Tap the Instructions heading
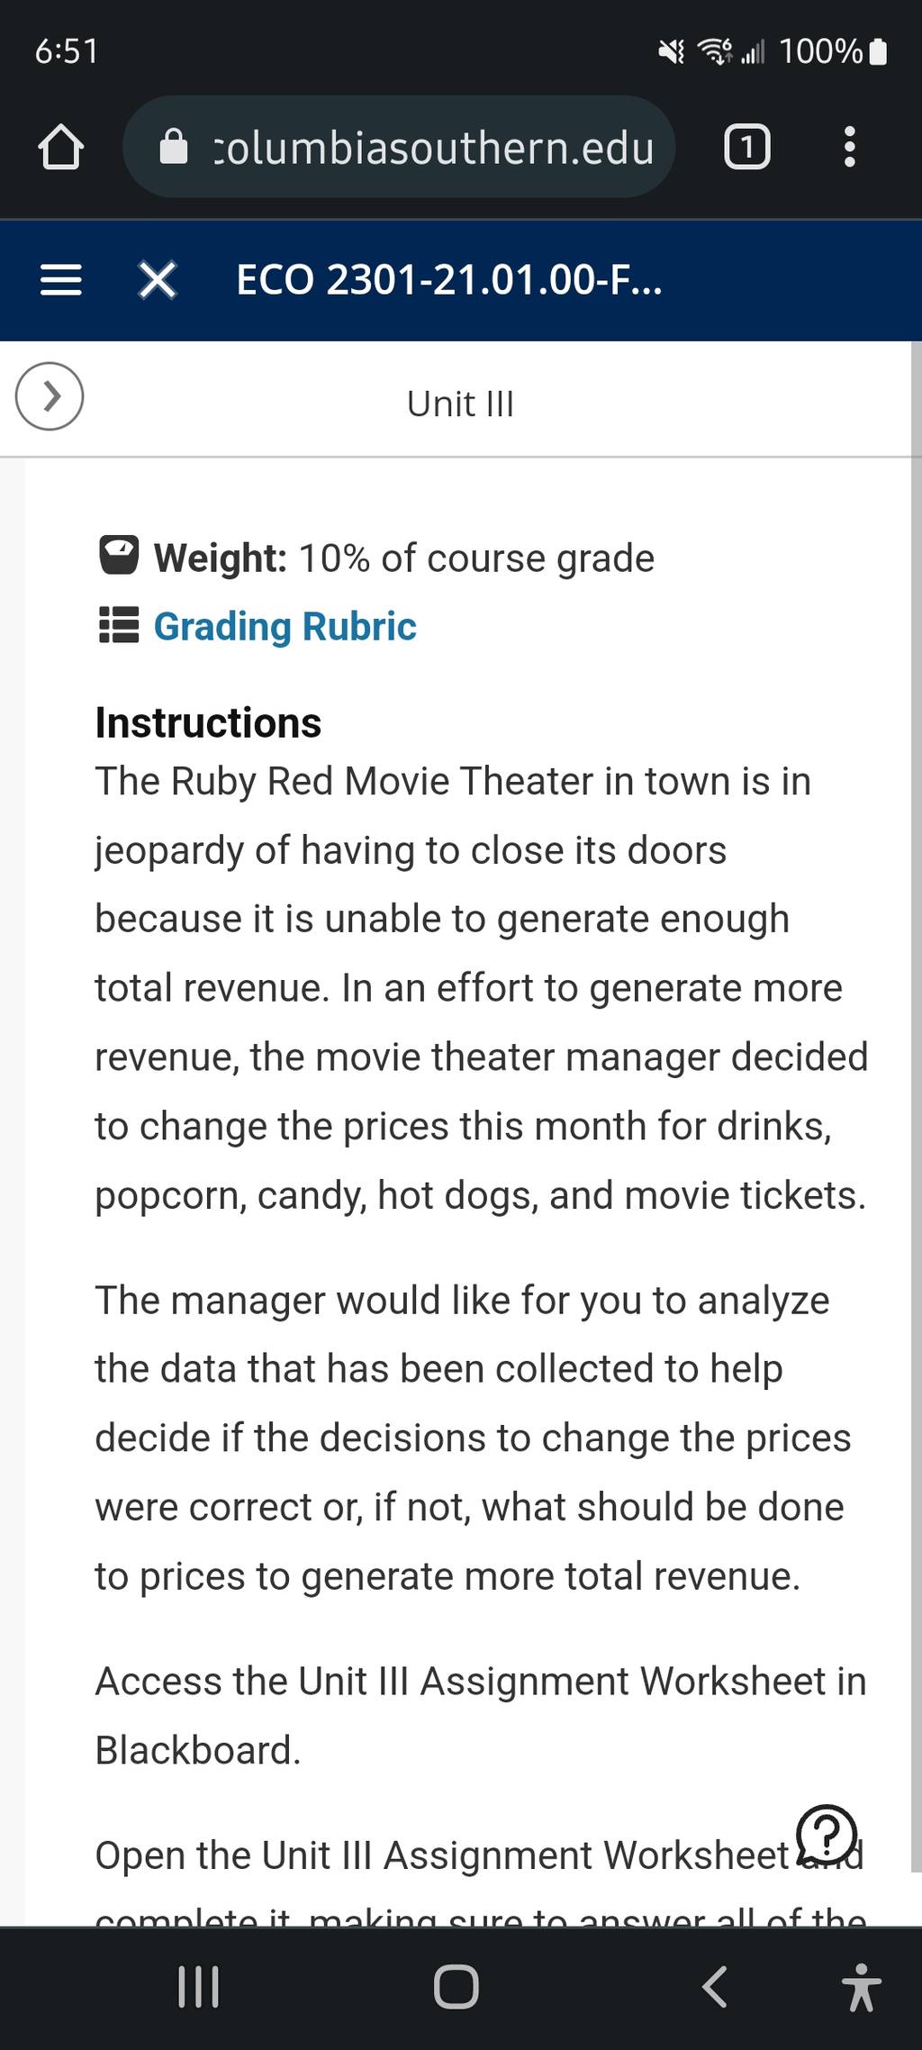922x2050 pixels. point(208,722)
